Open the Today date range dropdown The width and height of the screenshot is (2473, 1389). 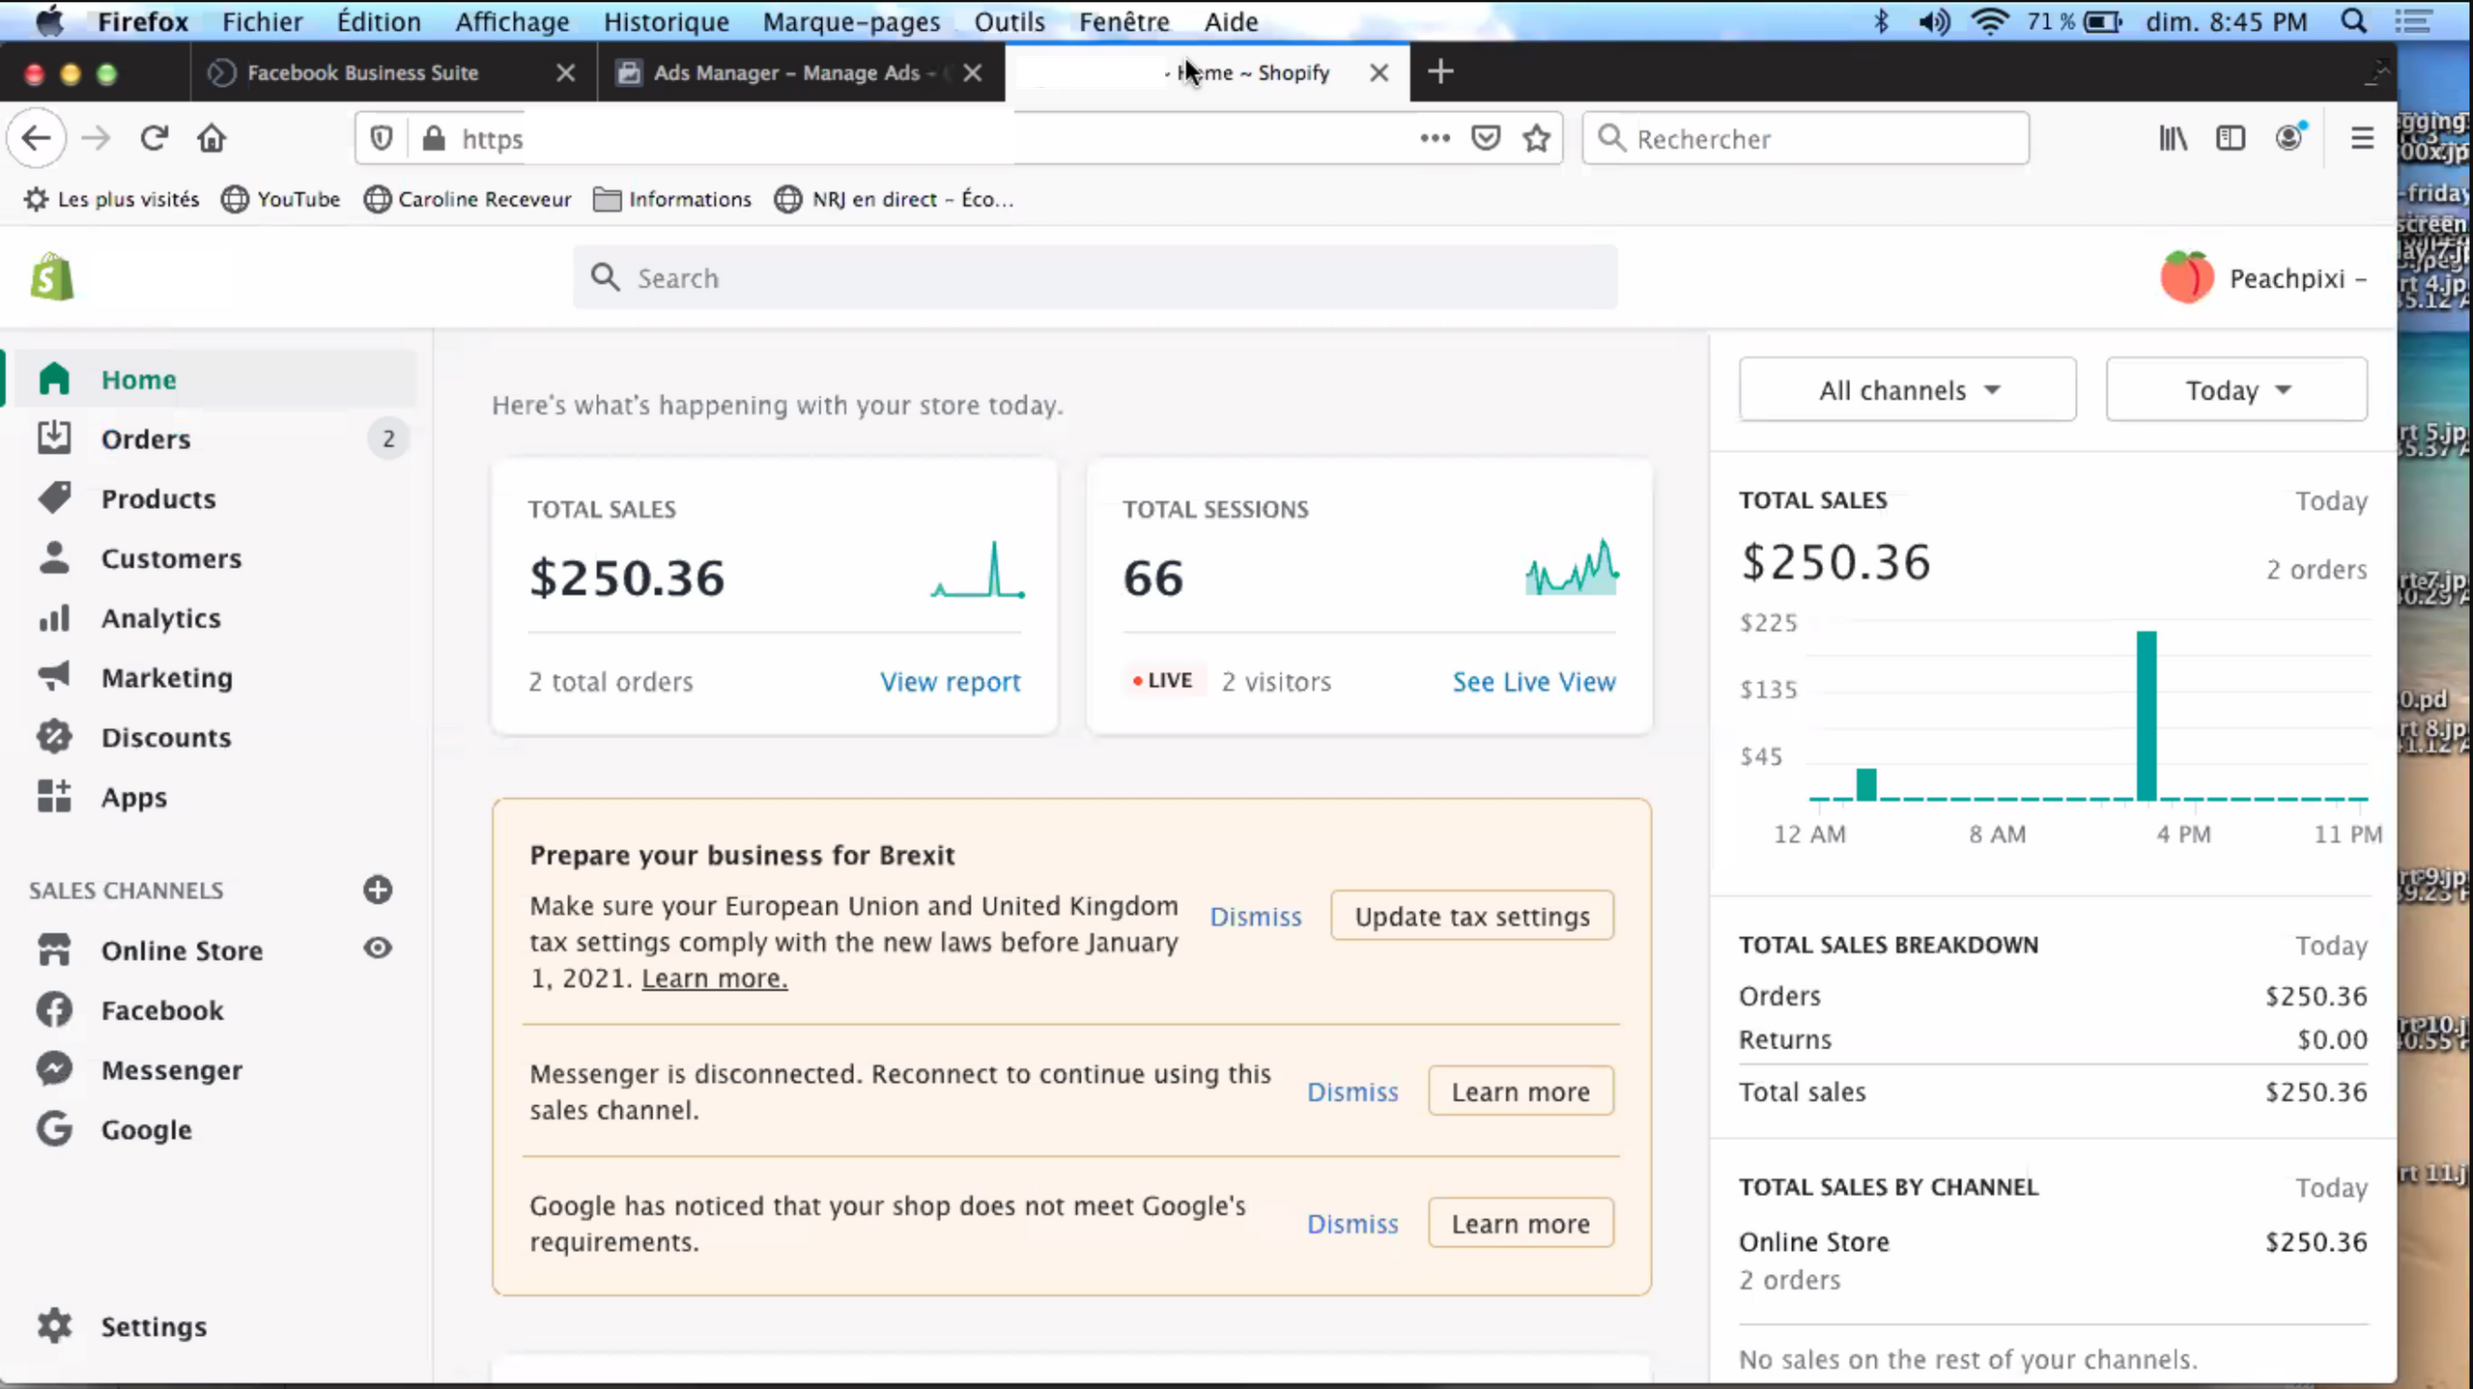[x=2235, y=390]
